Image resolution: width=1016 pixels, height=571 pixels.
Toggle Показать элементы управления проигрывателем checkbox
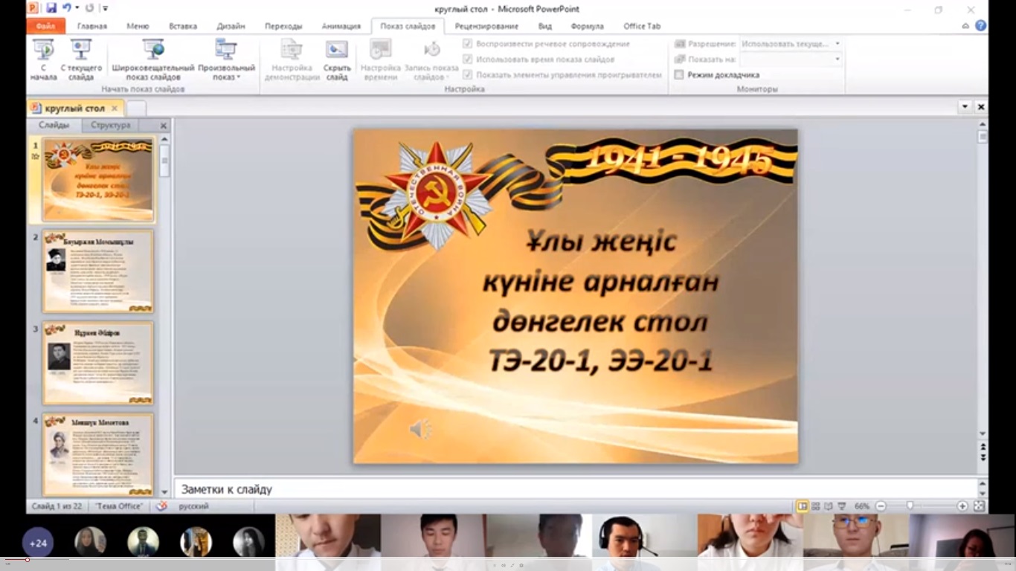click(x=467, y=75)
